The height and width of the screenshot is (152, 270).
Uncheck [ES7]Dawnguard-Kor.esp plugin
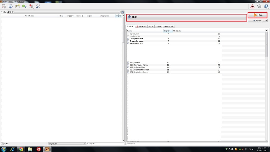128,65
